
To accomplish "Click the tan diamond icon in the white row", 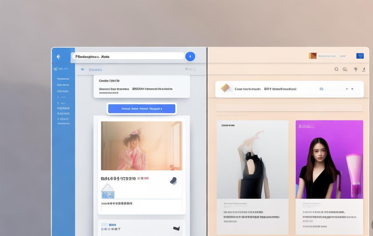I will coord(225,88).
